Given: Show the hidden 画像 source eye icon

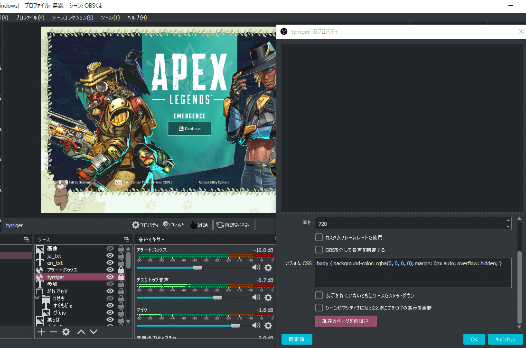Looking at the screenshot, I should [x=110, y=248].
